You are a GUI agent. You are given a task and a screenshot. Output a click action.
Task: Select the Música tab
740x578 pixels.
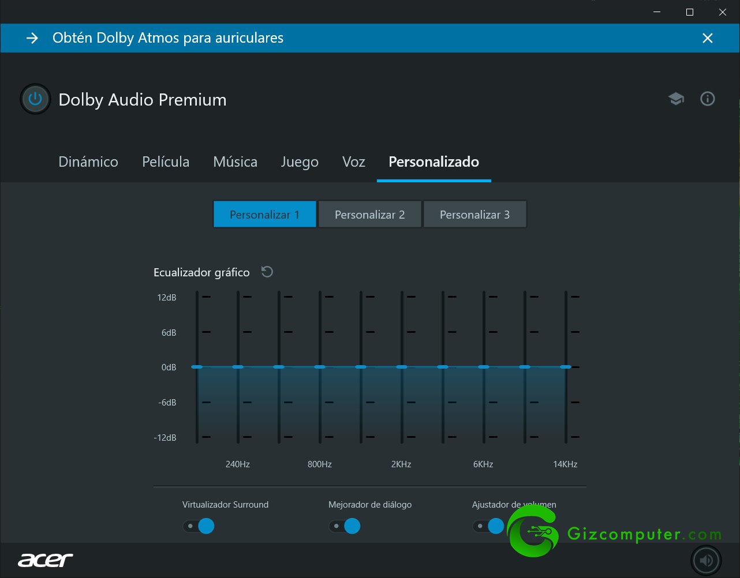pos(235,162)
